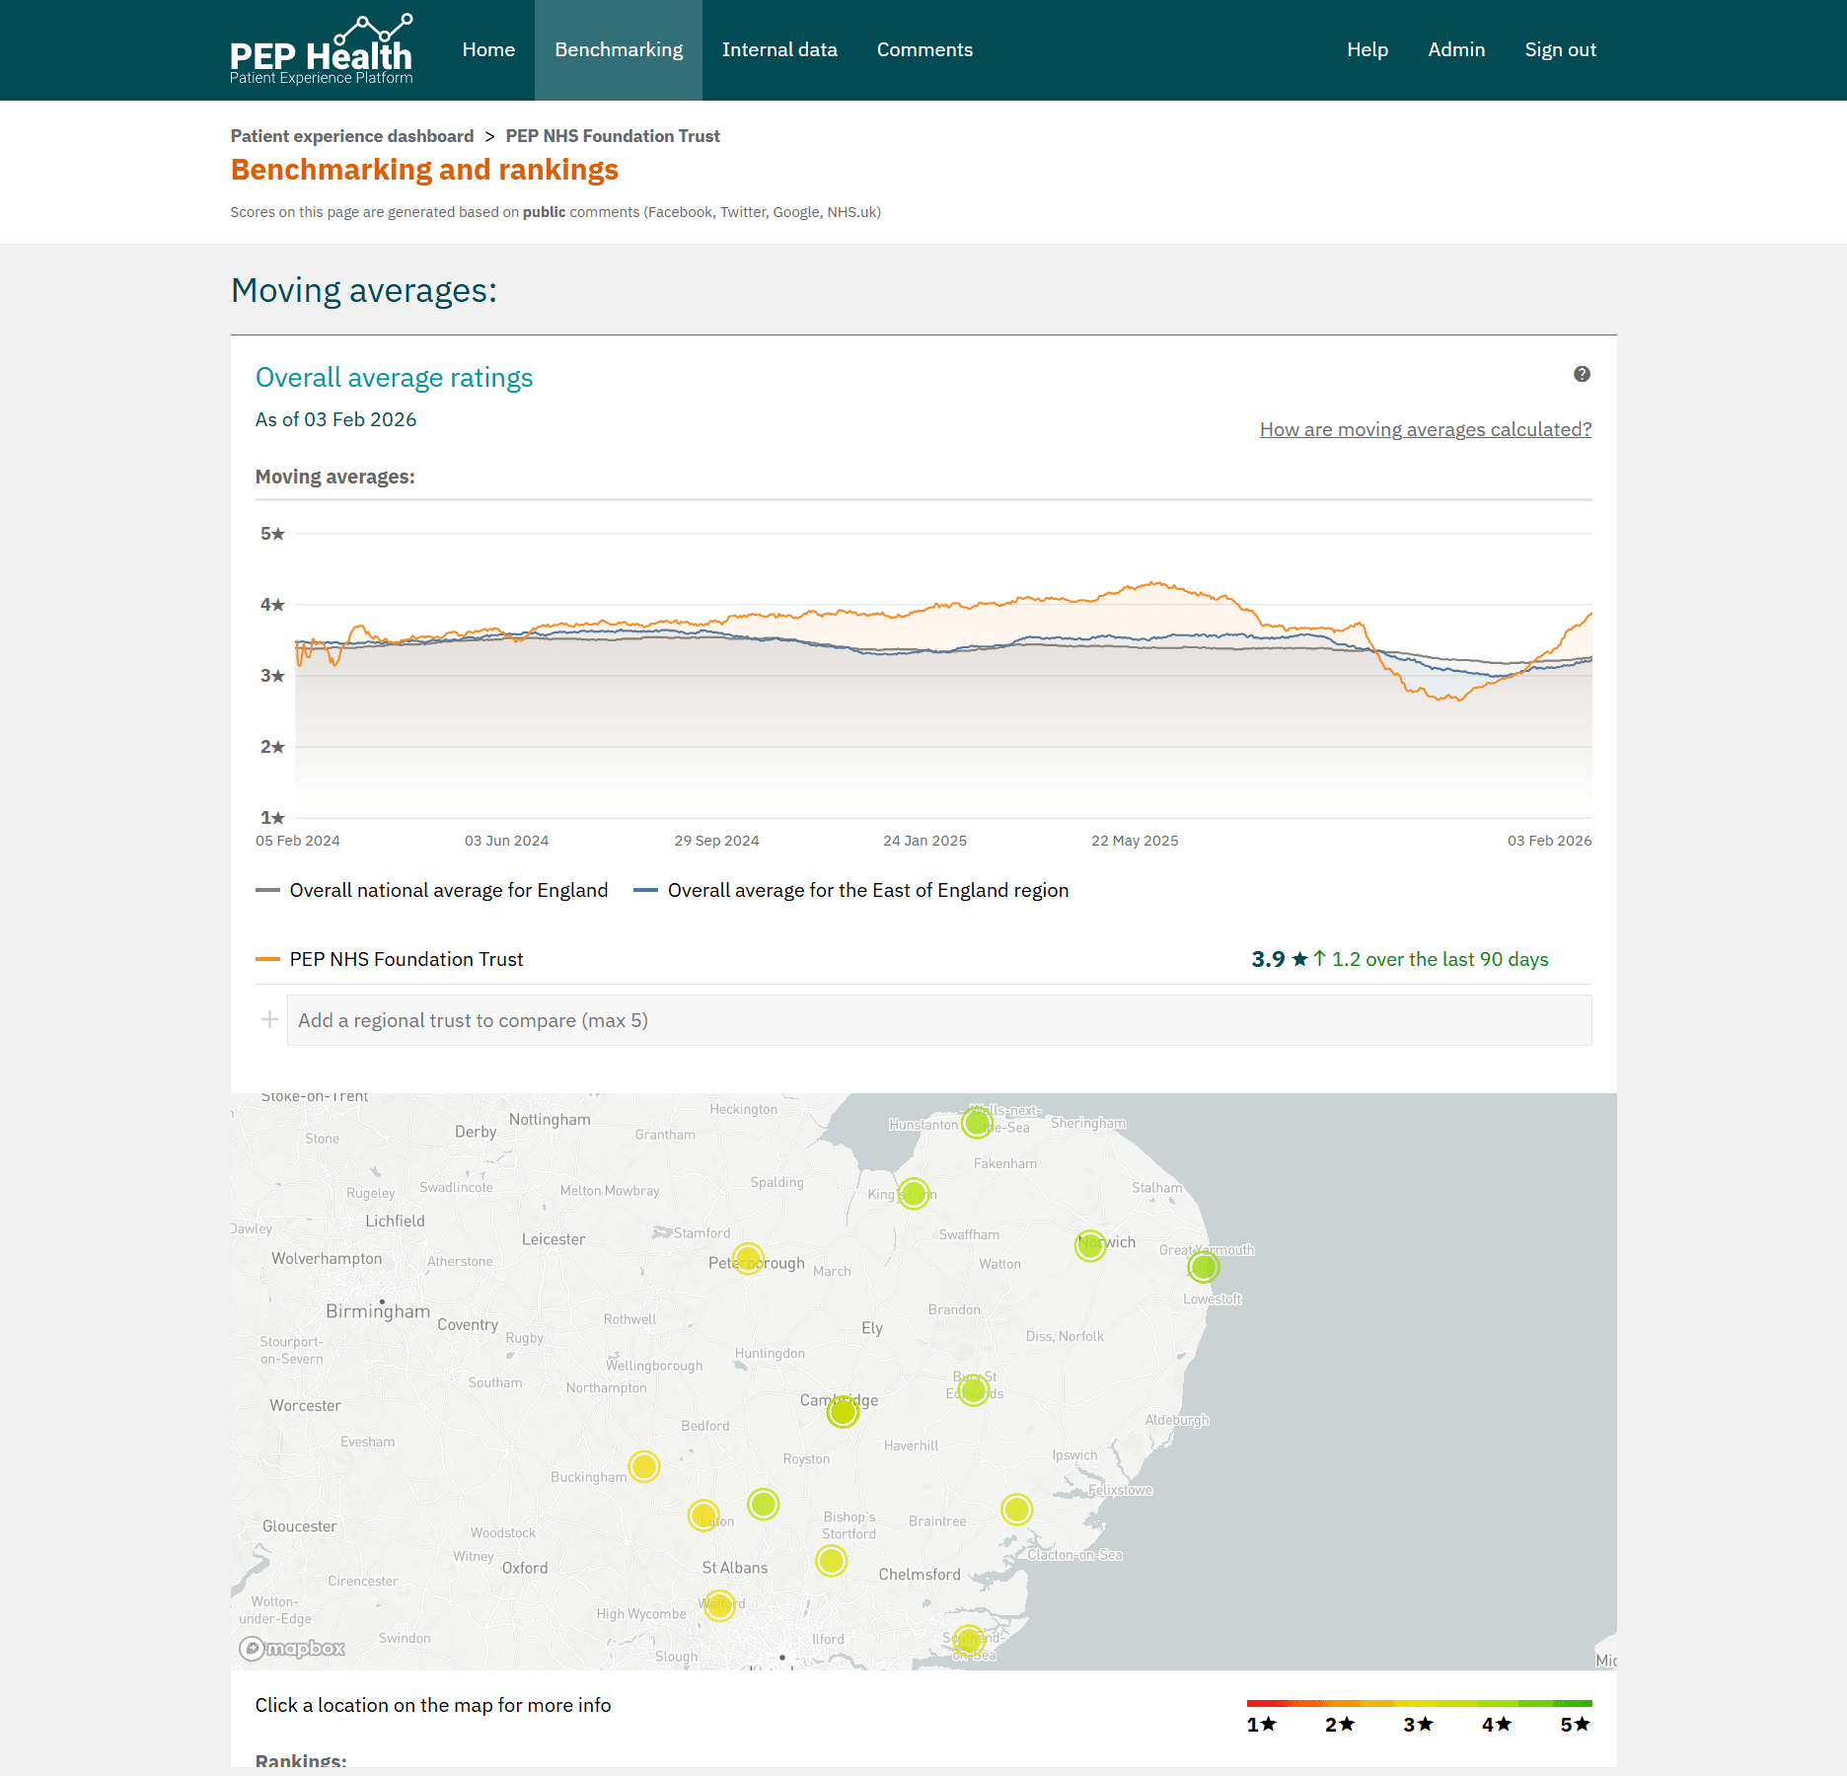This screenshot has width=1847, height=1776.
Task: Click the plus icon to add trust
Action: (269, 1019)
